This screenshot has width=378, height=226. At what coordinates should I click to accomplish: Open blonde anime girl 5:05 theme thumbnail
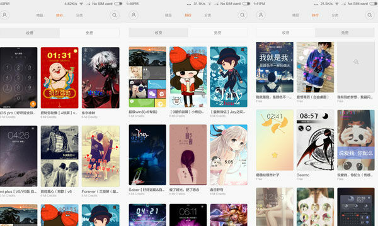click(229, 154)
